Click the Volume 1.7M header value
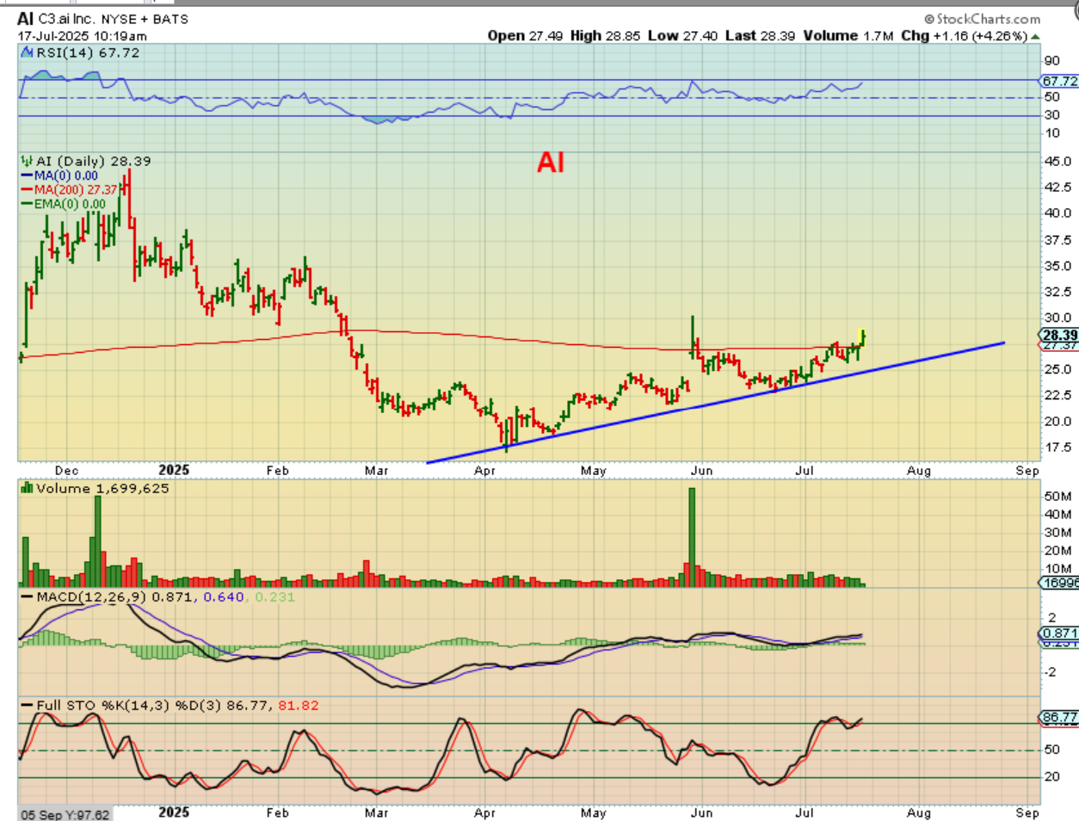 click(x=849, y=35)
